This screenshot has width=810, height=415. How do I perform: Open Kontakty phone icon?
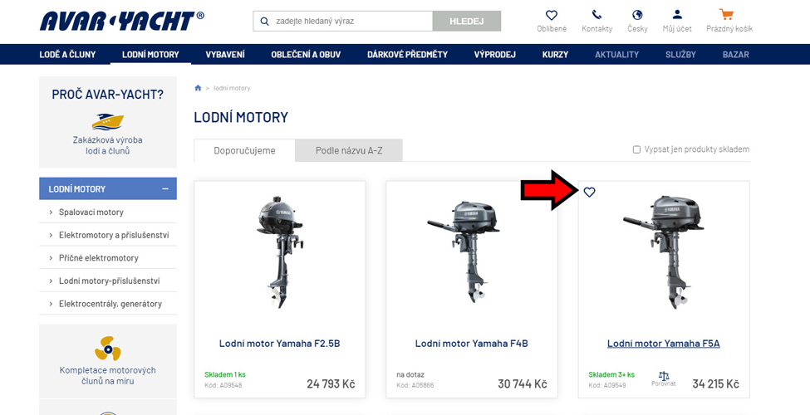(596, 14)
